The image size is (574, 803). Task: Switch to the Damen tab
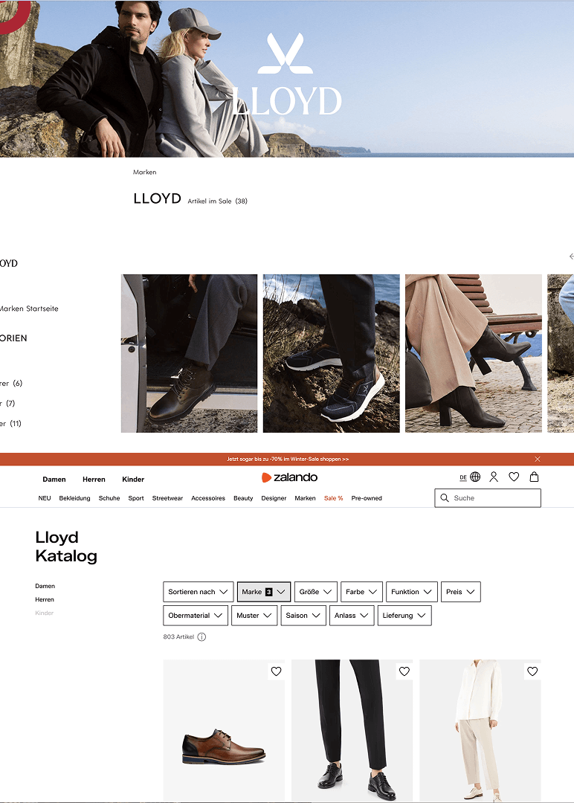pyautogui.click(x=54, y=480)
